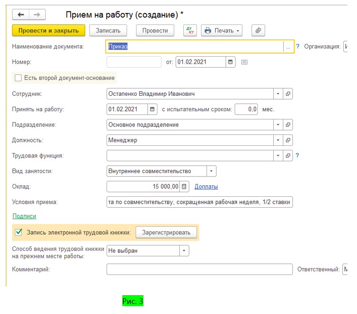Open the Печать dropdown menu
Viewport: 357px width, 314px height.
(x=221, y=30)
